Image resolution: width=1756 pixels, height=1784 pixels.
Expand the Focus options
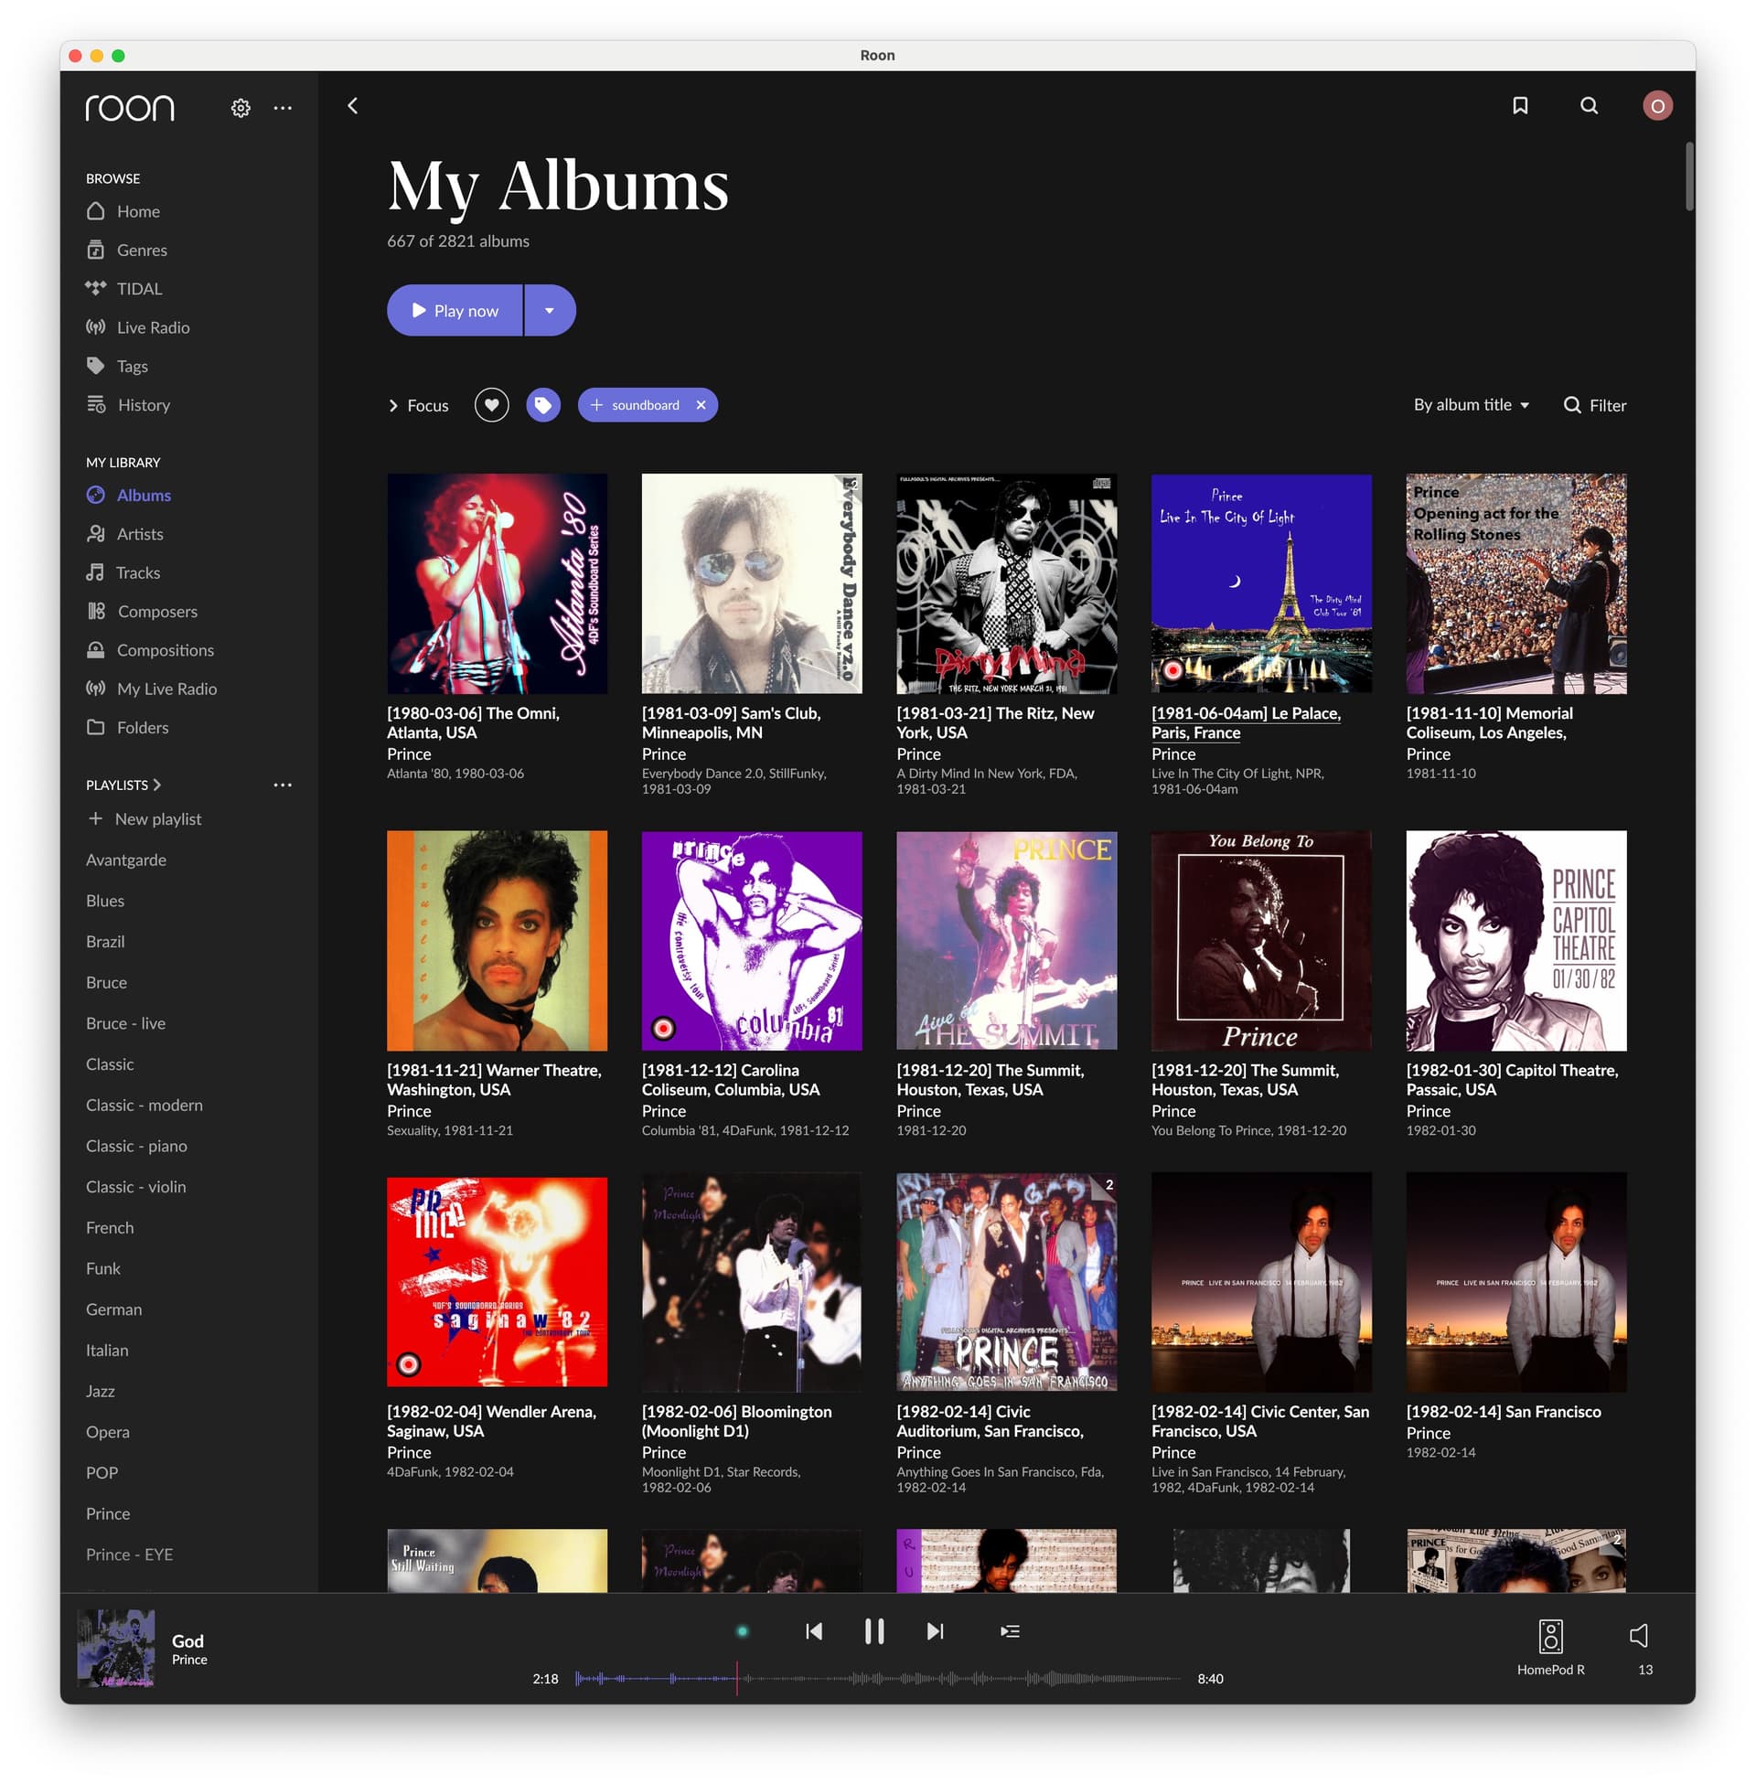point(419,406)
